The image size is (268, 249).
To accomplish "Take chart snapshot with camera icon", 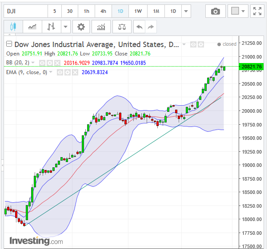I will pos(216,11).
